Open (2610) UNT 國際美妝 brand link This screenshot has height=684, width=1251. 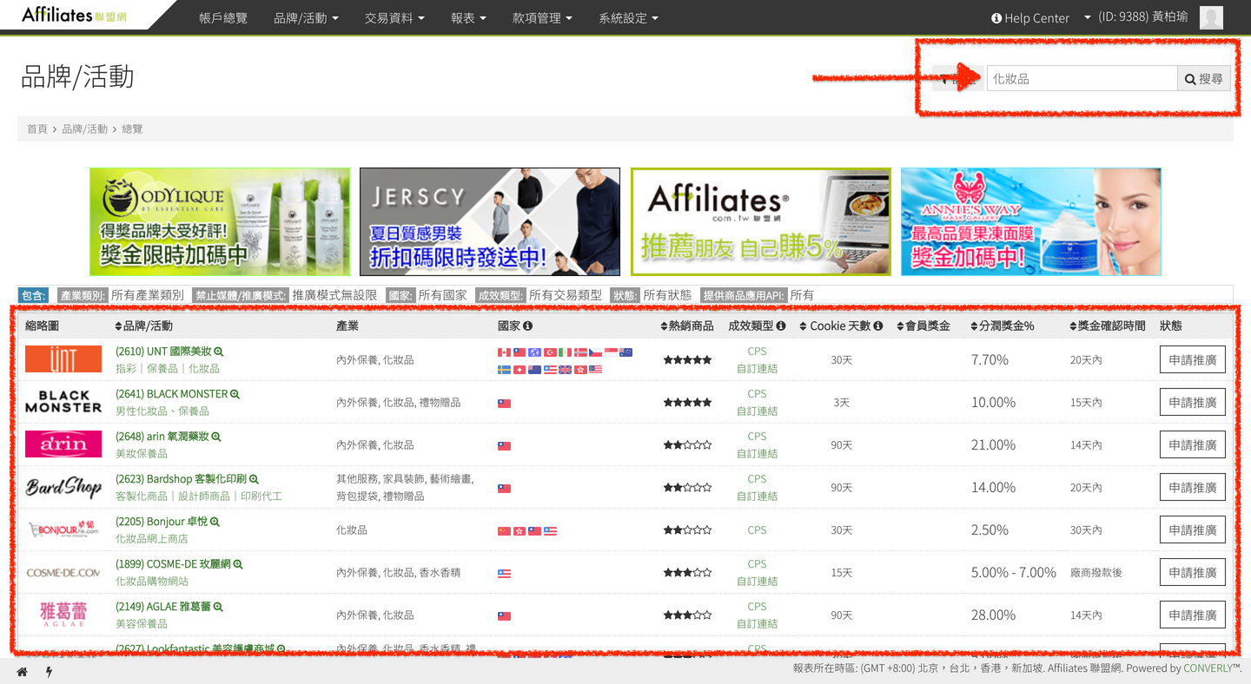(x=163, y=352)
